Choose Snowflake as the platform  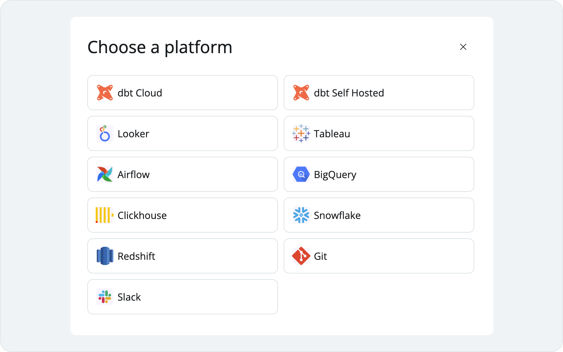(x=379, y=215)
